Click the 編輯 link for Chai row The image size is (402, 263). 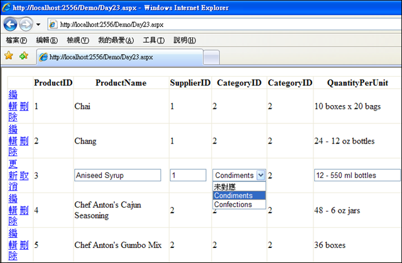(13, 101)
